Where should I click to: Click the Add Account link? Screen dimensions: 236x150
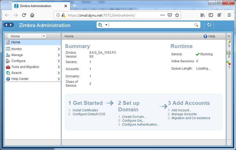pos(181,110)
